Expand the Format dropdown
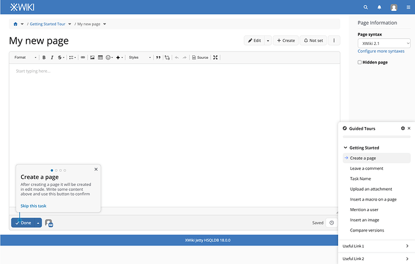415x264 pixels. click(x=25, y=57)
